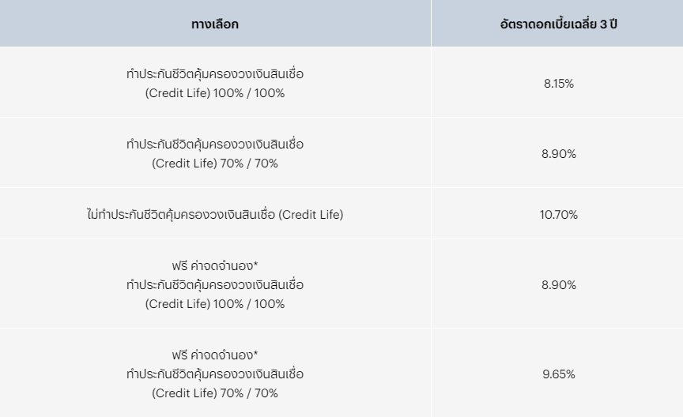Click the 8.90% rate in the second row
The width and height of the screenshot is (683, 417).
558,154
